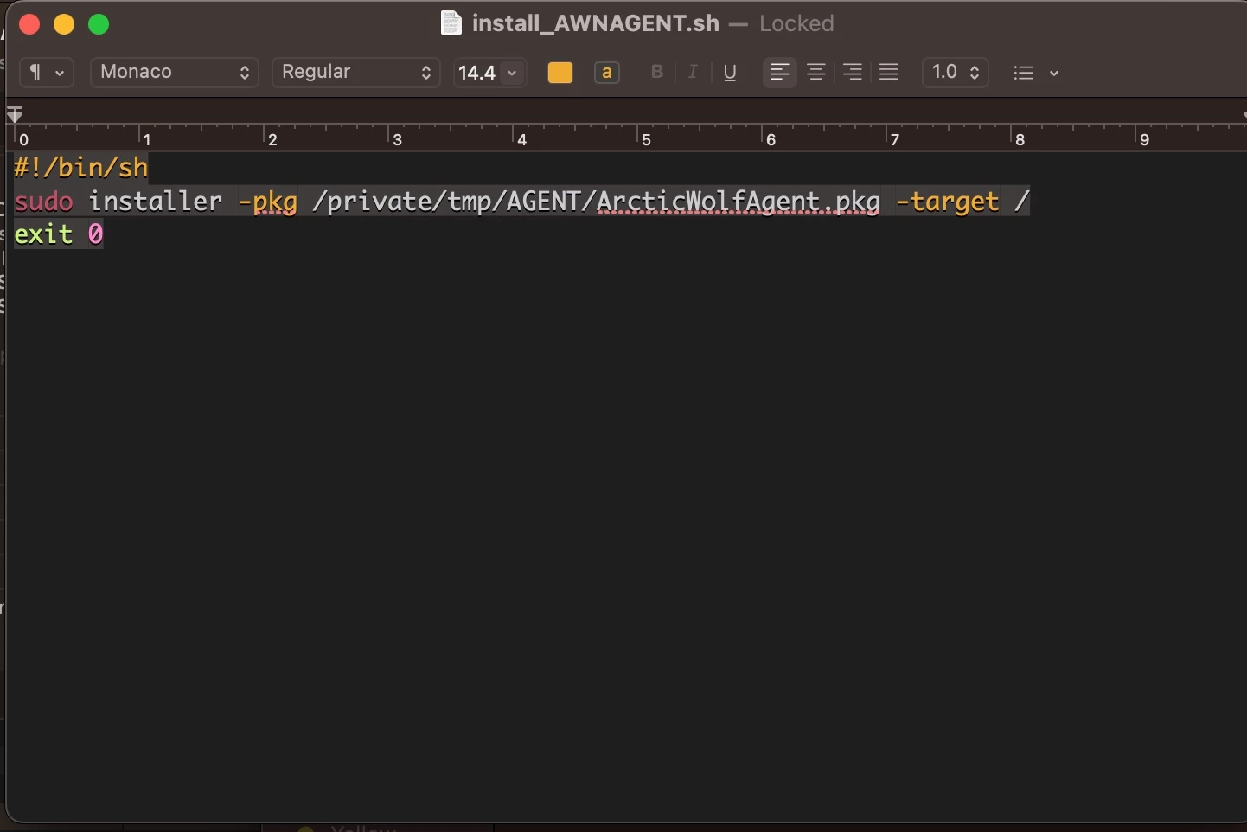
Task: Open the text background color swatch
Action: [607, 73]
